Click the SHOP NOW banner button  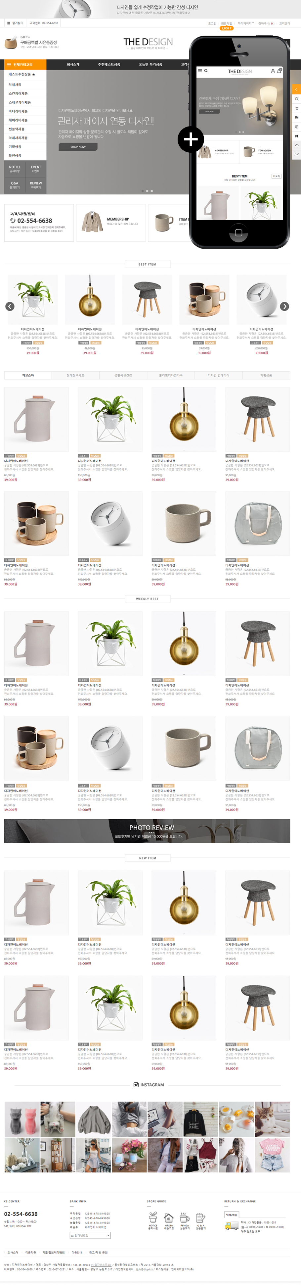(78, 147)
